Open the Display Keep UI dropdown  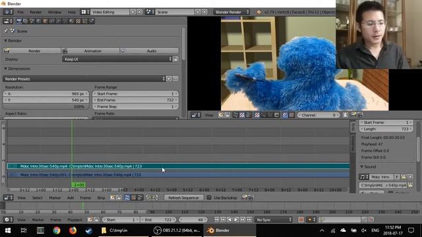coord(117,59)
